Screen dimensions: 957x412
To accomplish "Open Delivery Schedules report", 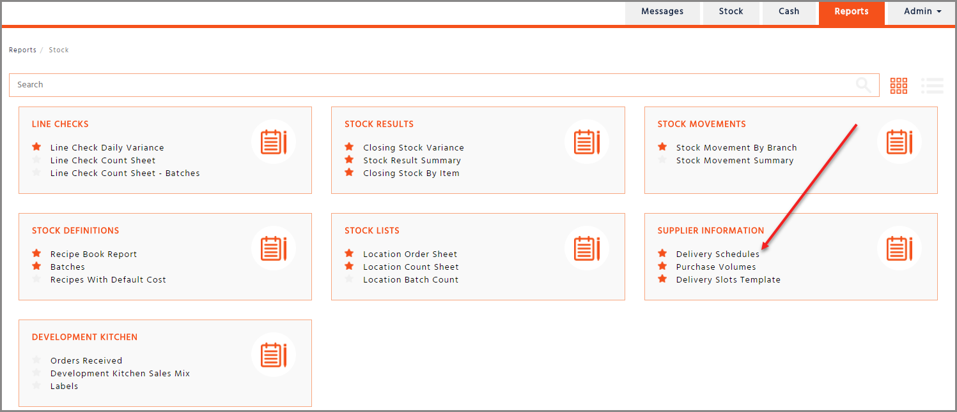I will 718,254.
